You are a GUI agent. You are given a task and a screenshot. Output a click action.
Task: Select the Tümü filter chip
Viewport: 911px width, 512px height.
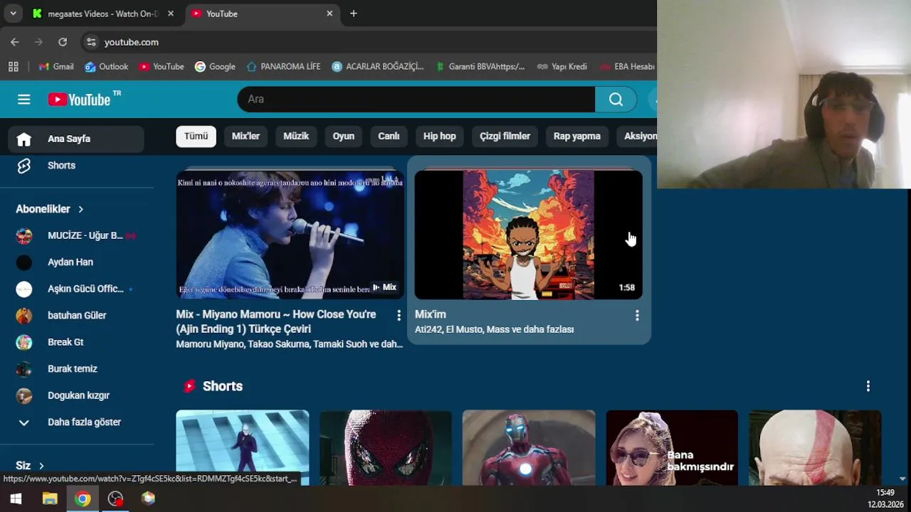pyautogui.click(x=196, y=137)
